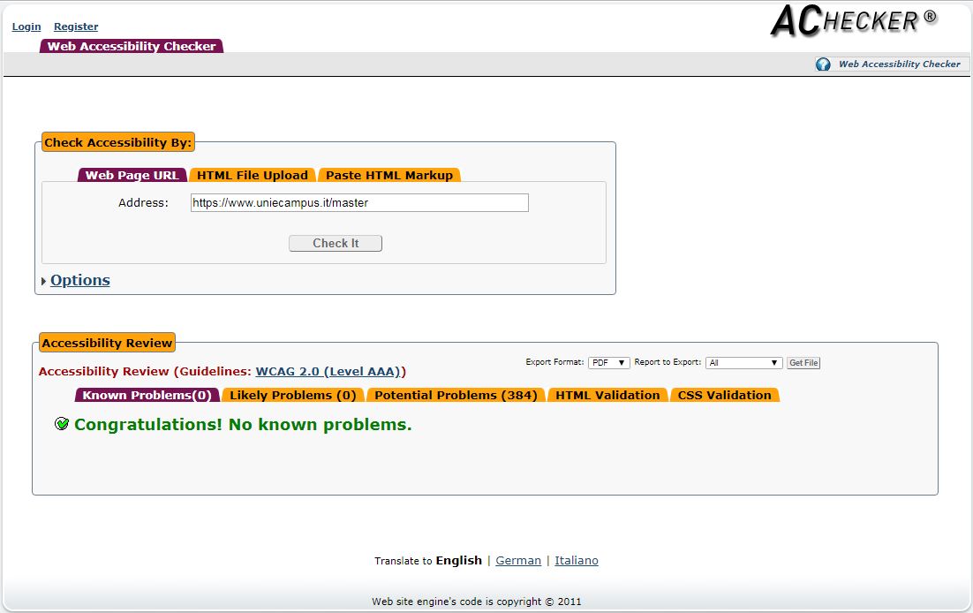
Task: Select the top Web Accessibility Checker tab
Action: [x=132, y=46]
